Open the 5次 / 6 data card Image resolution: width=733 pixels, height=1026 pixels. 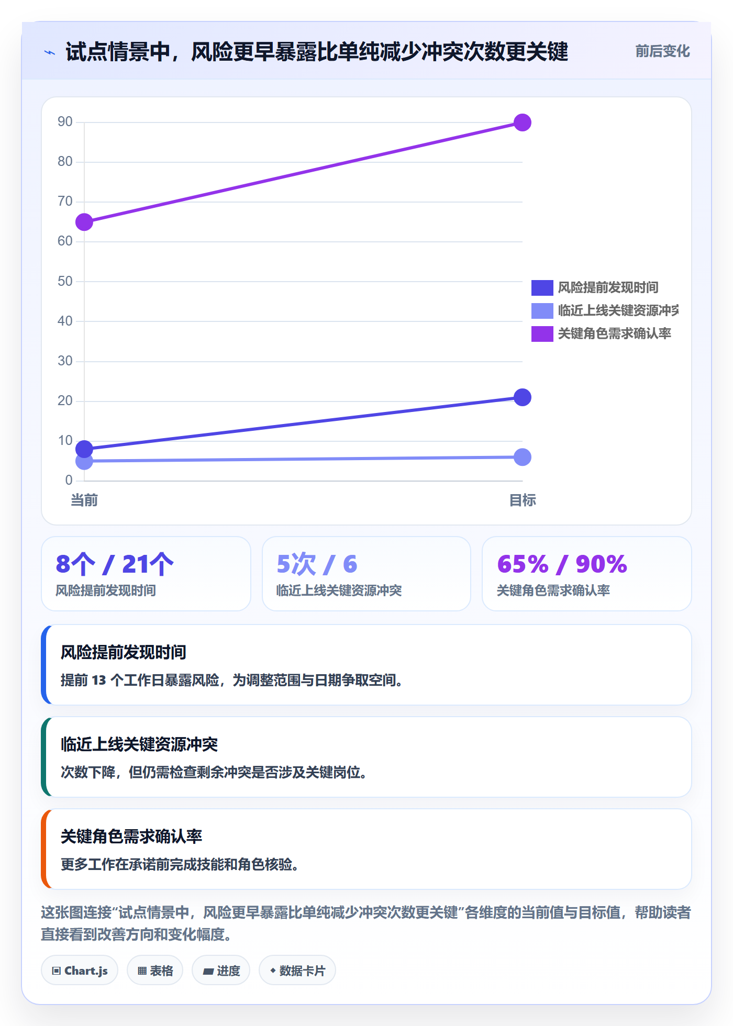(x=366, y=574)
